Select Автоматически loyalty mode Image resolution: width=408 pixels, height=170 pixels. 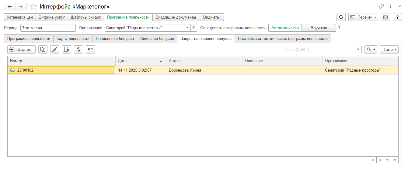tap(285, 28)
